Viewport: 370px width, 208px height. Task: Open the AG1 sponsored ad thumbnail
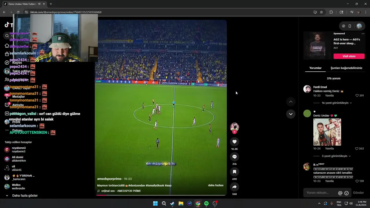[x=317, y=45]
